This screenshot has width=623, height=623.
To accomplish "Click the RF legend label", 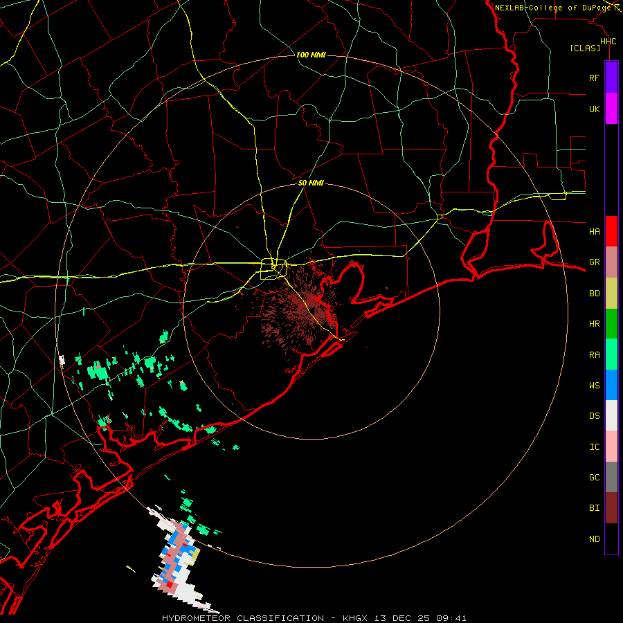I will 594,78.
